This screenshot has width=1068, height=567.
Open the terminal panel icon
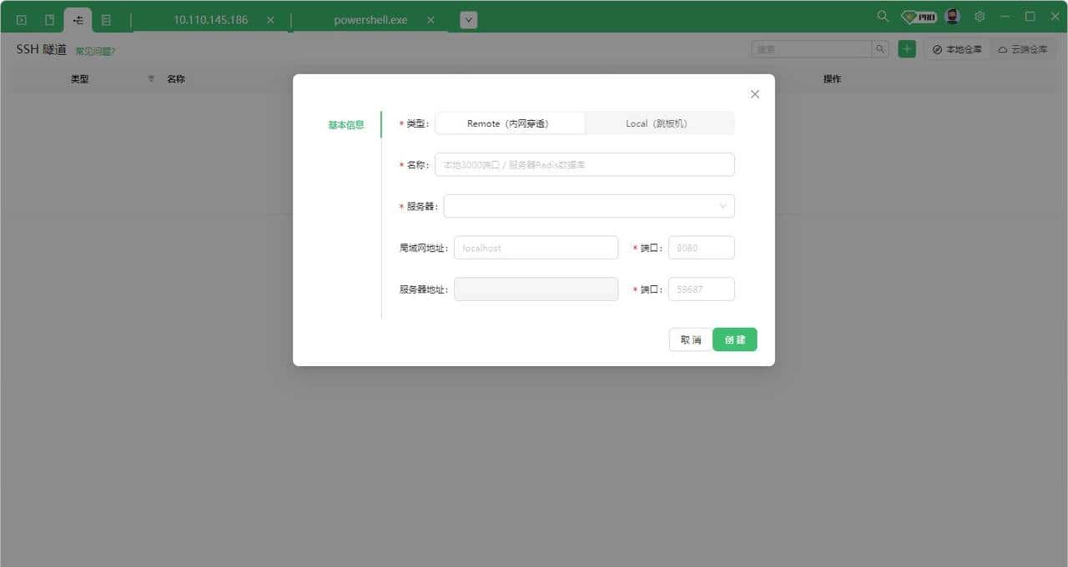[x=22, y=19]
